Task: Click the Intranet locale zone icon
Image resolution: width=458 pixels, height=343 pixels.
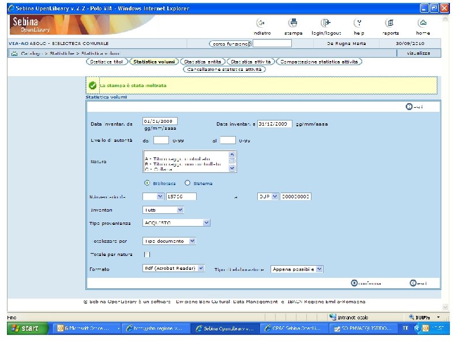Action: click(x=333, y=317)
